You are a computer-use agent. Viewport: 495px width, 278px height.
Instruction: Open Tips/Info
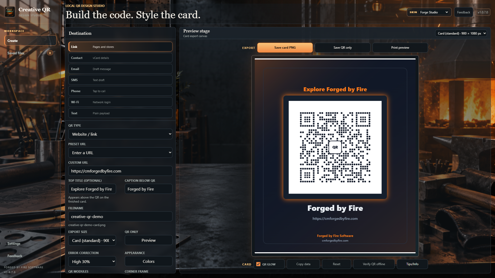(x=412, y=264)
